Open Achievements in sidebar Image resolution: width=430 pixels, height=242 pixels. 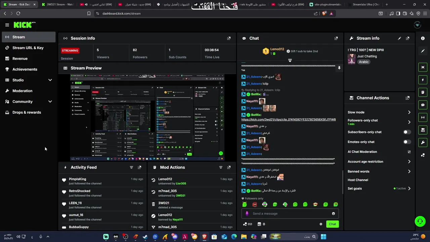(29, 69)
